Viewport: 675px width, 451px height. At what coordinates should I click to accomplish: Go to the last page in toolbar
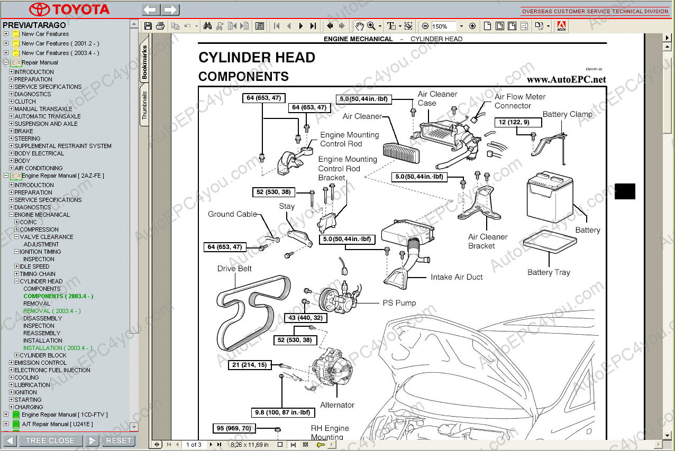313,26
